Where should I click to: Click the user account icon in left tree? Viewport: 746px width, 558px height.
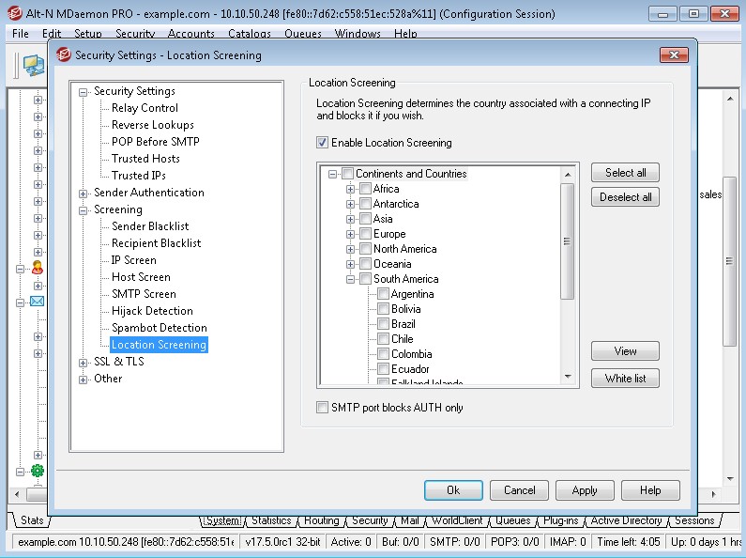click(x=38, y=268)
